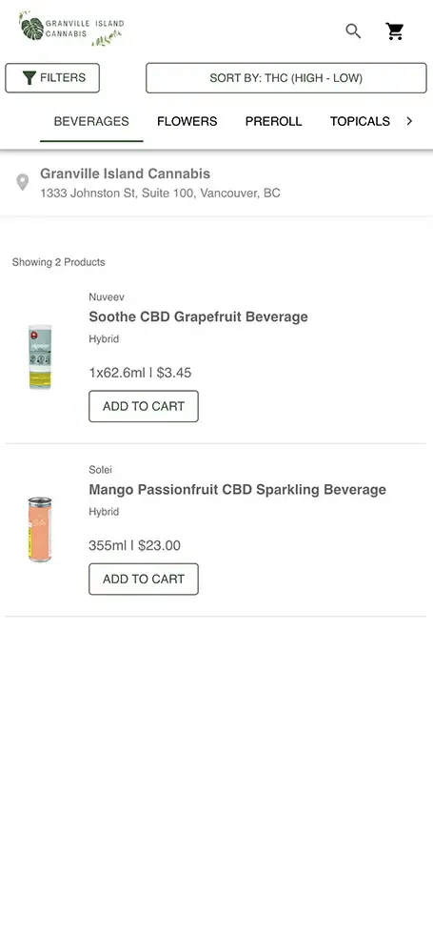Add Soothe CBD Grapefruit Beverage to cart
Screen dimensions: 433x937
[x=144, y=406]
